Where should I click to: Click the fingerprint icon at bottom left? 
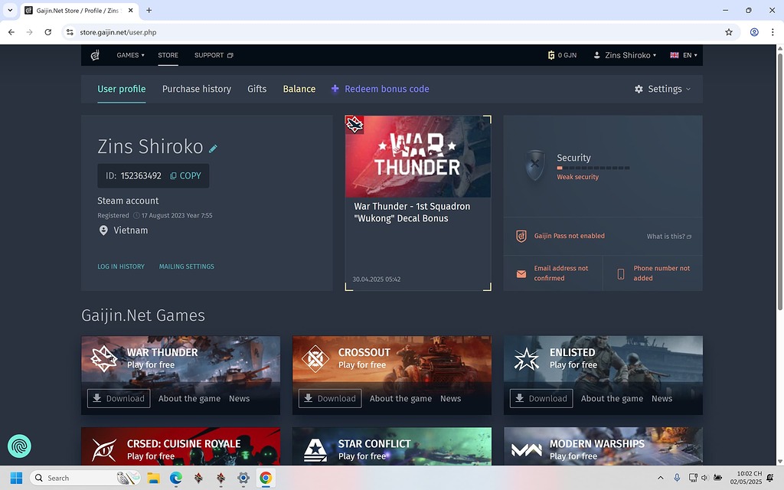(x=19, y=446)
